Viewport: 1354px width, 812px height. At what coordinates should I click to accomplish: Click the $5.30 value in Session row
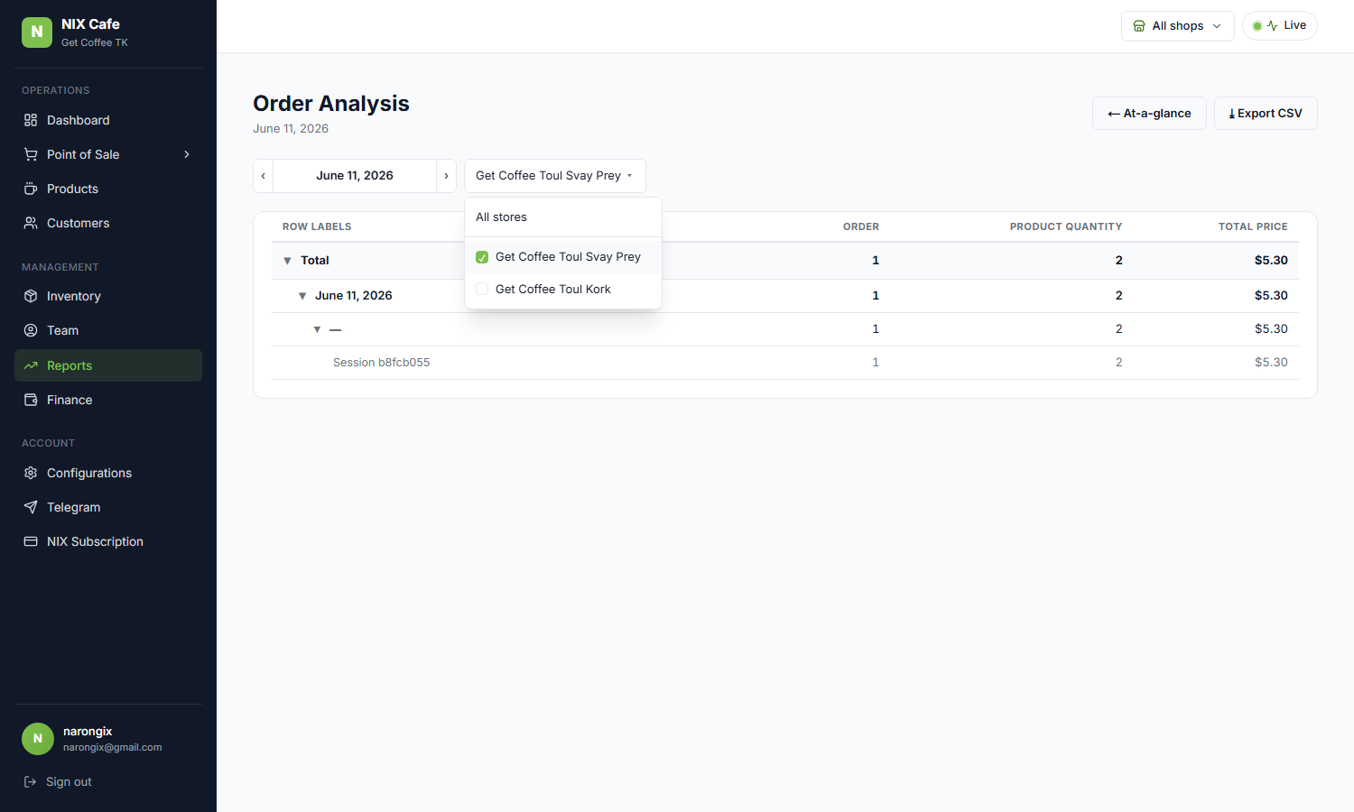pyautogui.click(x=1271, y=363)
